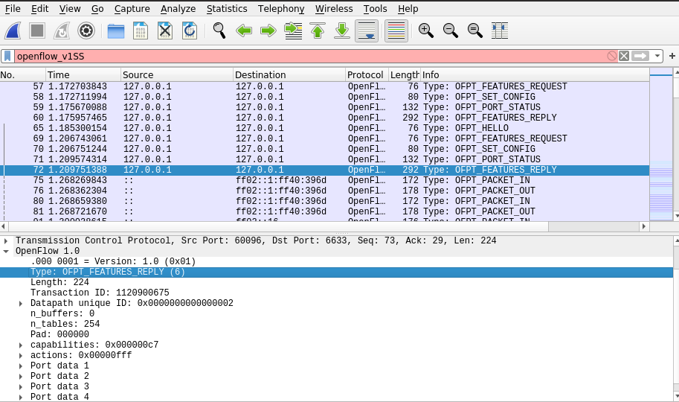
Task: Save this capture file
Action: click(141, 31)
